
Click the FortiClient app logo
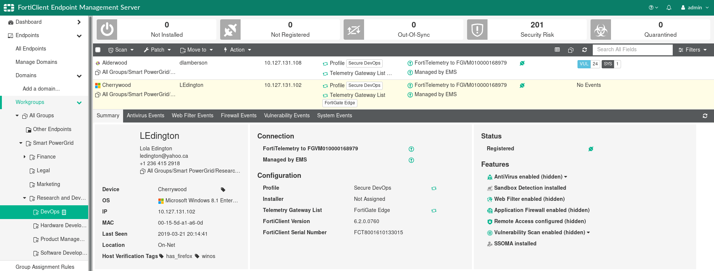(9, 7)
